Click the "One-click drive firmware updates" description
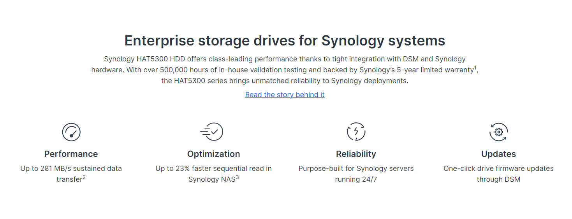 click(x=498, y=169)
